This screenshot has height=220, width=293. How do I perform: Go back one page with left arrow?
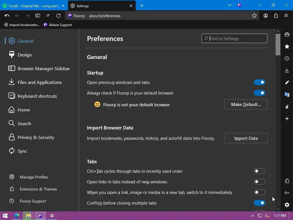(x=17, y=16)
